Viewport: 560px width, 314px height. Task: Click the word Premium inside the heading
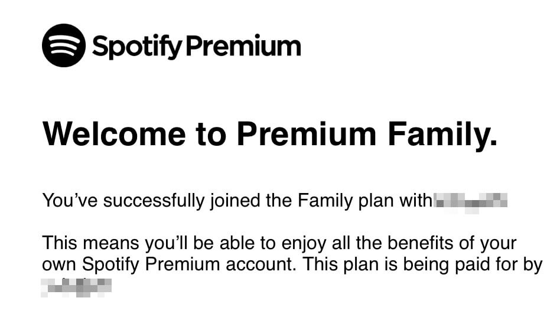[x=307, y=134]
